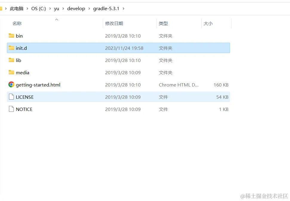Select the LICENSE file icon
The width and height of the screenshot is (290, 201).
click(x=11, y=97)
